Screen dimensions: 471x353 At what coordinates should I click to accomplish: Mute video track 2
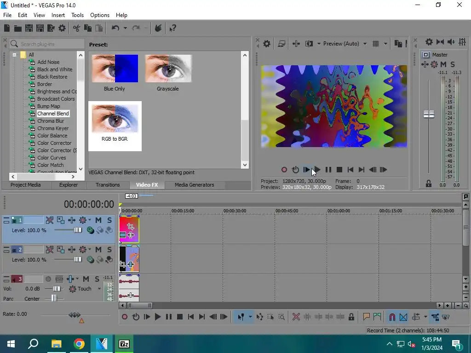tap(98, 250)
